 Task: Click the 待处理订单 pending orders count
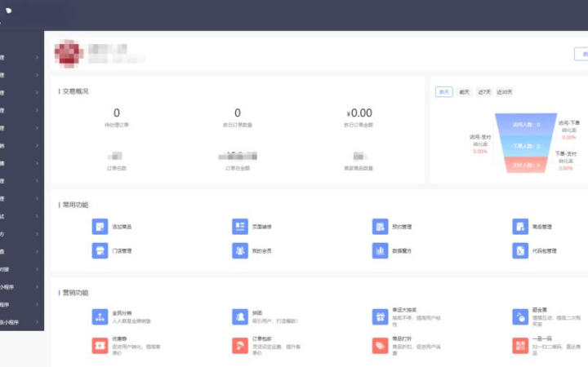[x=117, y=113]
